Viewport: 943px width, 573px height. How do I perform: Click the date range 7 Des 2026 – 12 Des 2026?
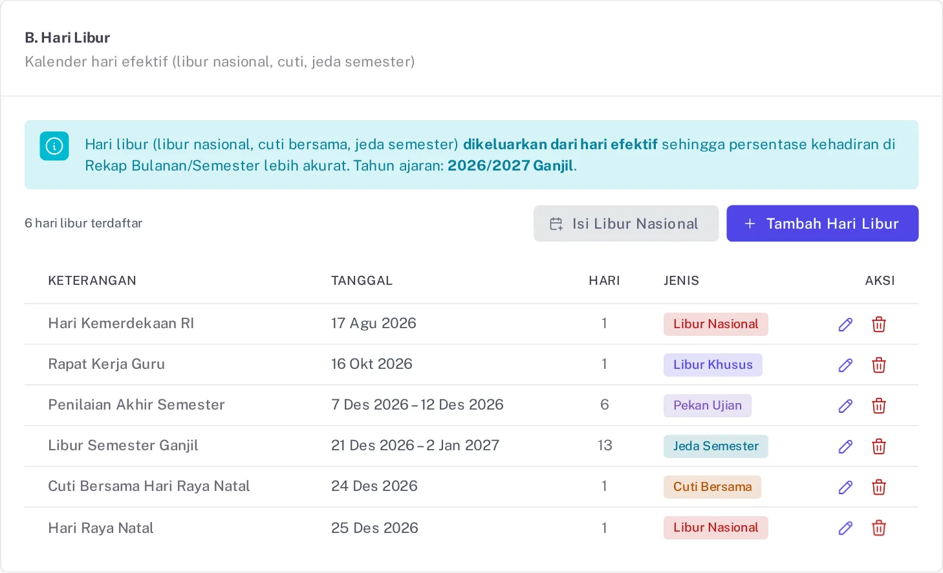tap(417, 405)
